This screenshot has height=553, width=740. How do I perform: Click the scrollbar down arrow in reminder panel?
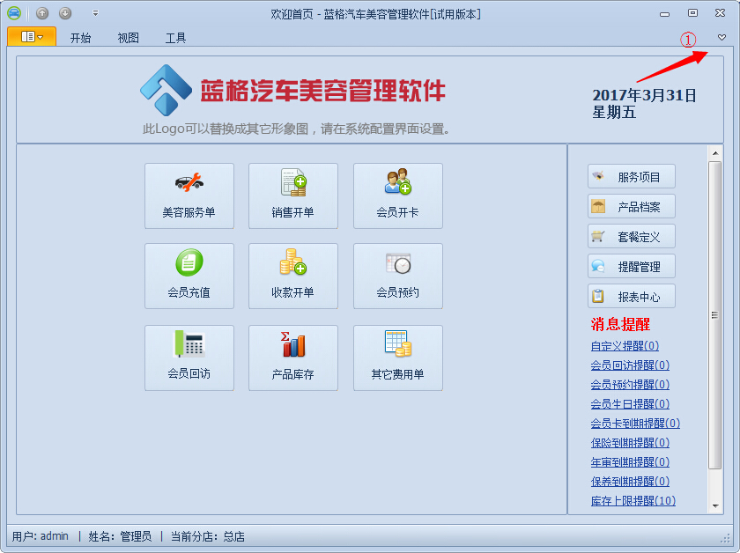(715, 505)
